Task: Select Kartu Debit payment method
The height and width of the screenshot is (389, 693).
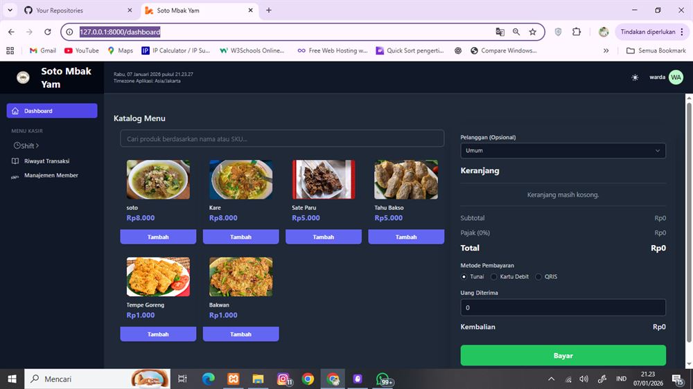Action: point(493,277)
